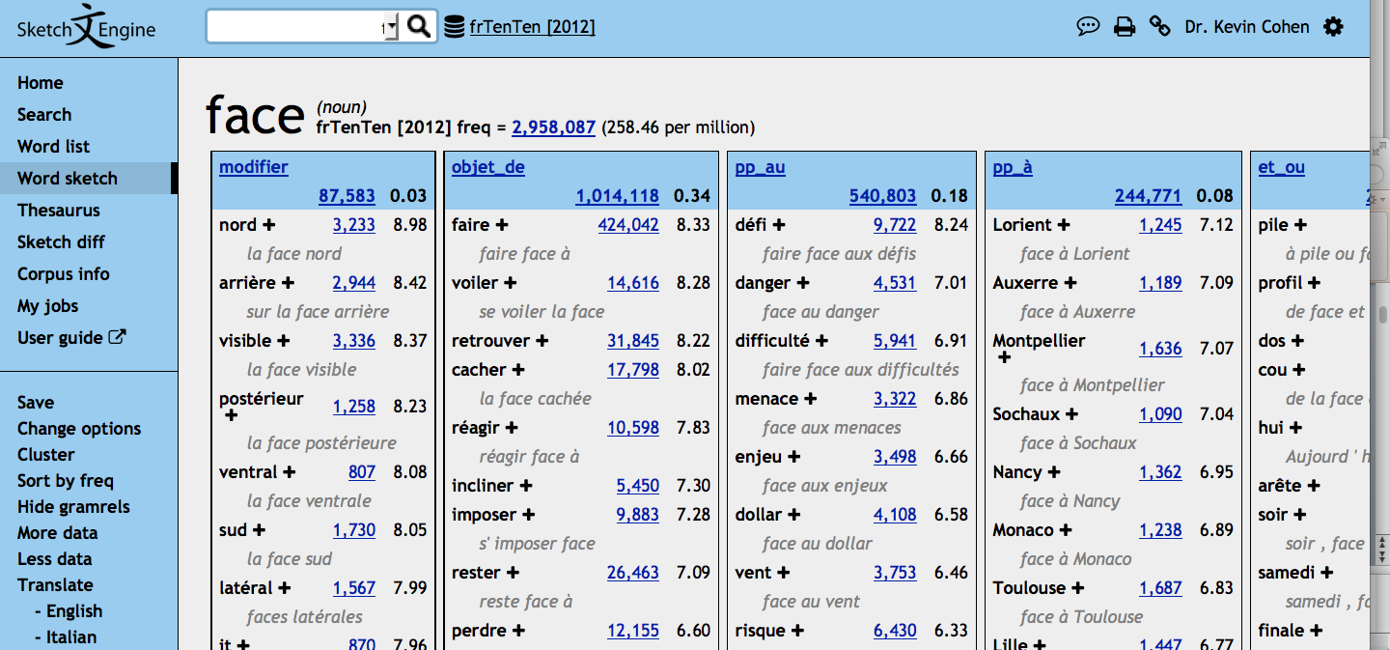
Task: Open the search box dropdown arrow
Action: [x=389, y=29]
